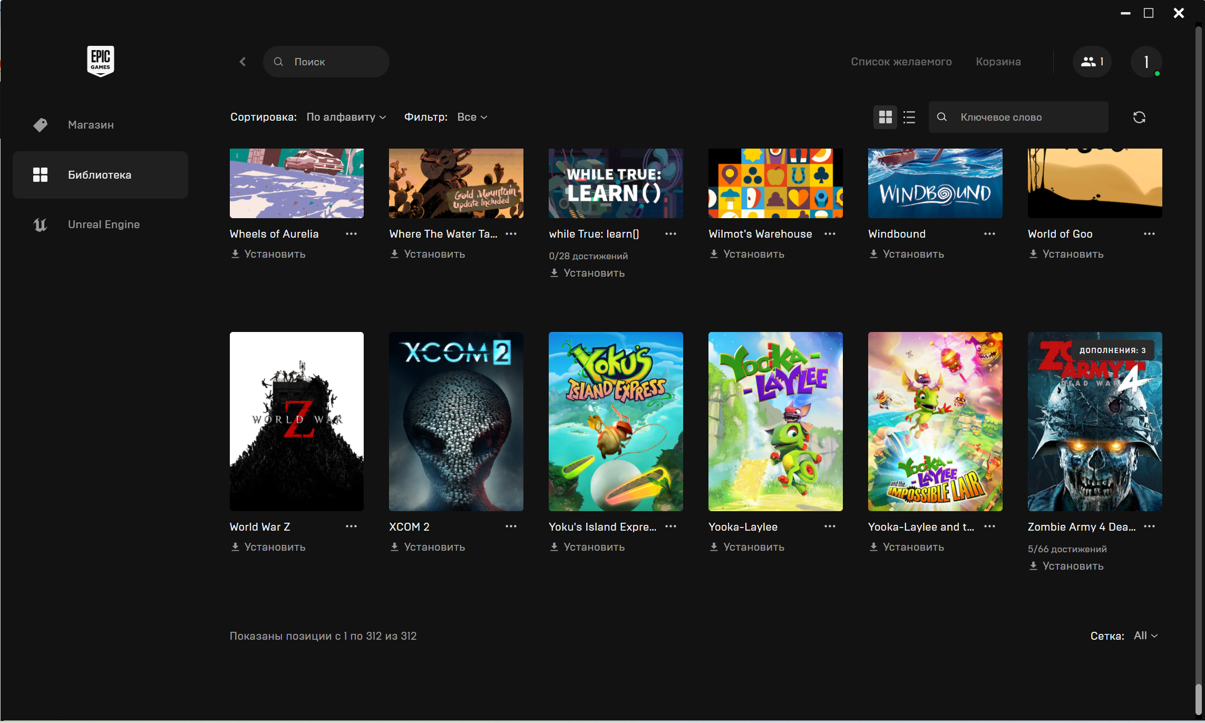Viewport: 1205px width, 723px height.
Task: Click the World of Goo title
Action: (1060, 234)
